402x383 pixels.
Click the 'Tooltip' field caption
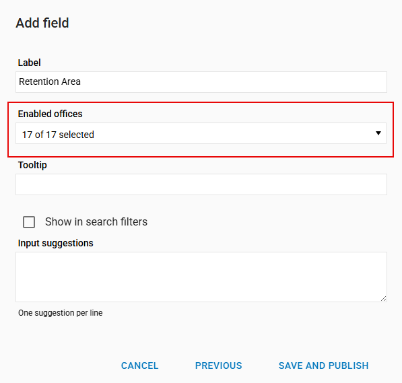click(x=32, y=165)
